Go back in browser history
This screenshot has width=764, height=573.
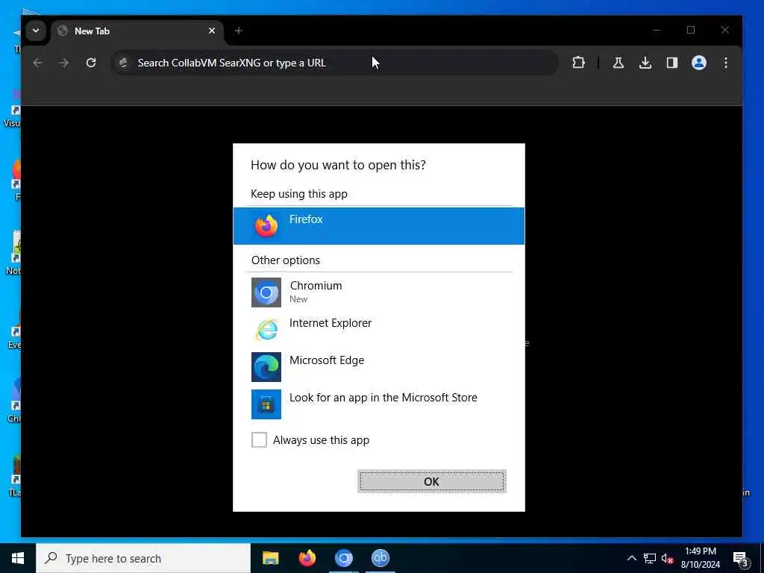coord(37,63)
